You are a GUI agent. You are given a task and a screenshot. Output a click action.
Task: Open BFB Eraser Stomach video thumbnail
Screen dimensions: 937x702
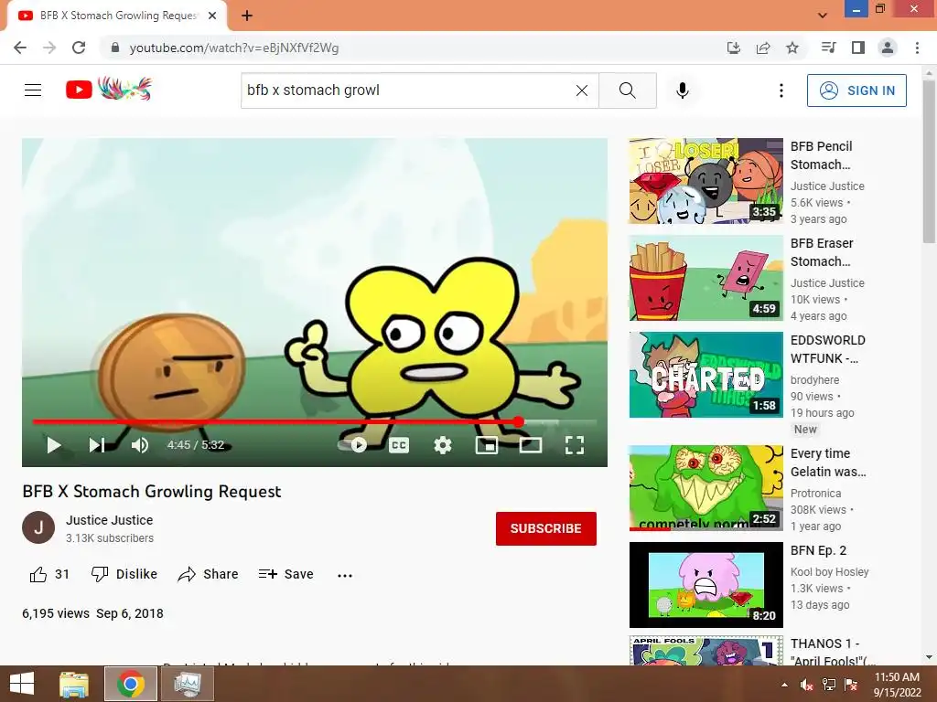tap(705, 278)
